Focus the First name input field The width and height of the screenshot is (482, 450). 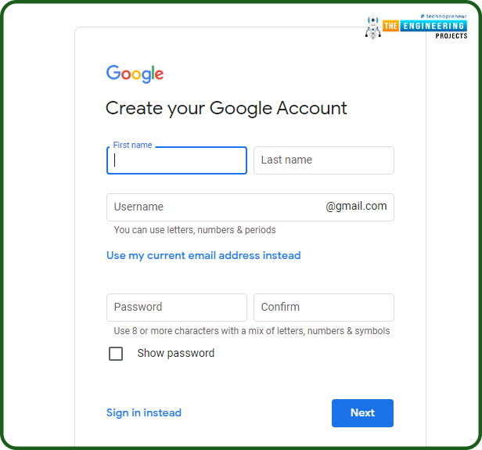point(177,160)
